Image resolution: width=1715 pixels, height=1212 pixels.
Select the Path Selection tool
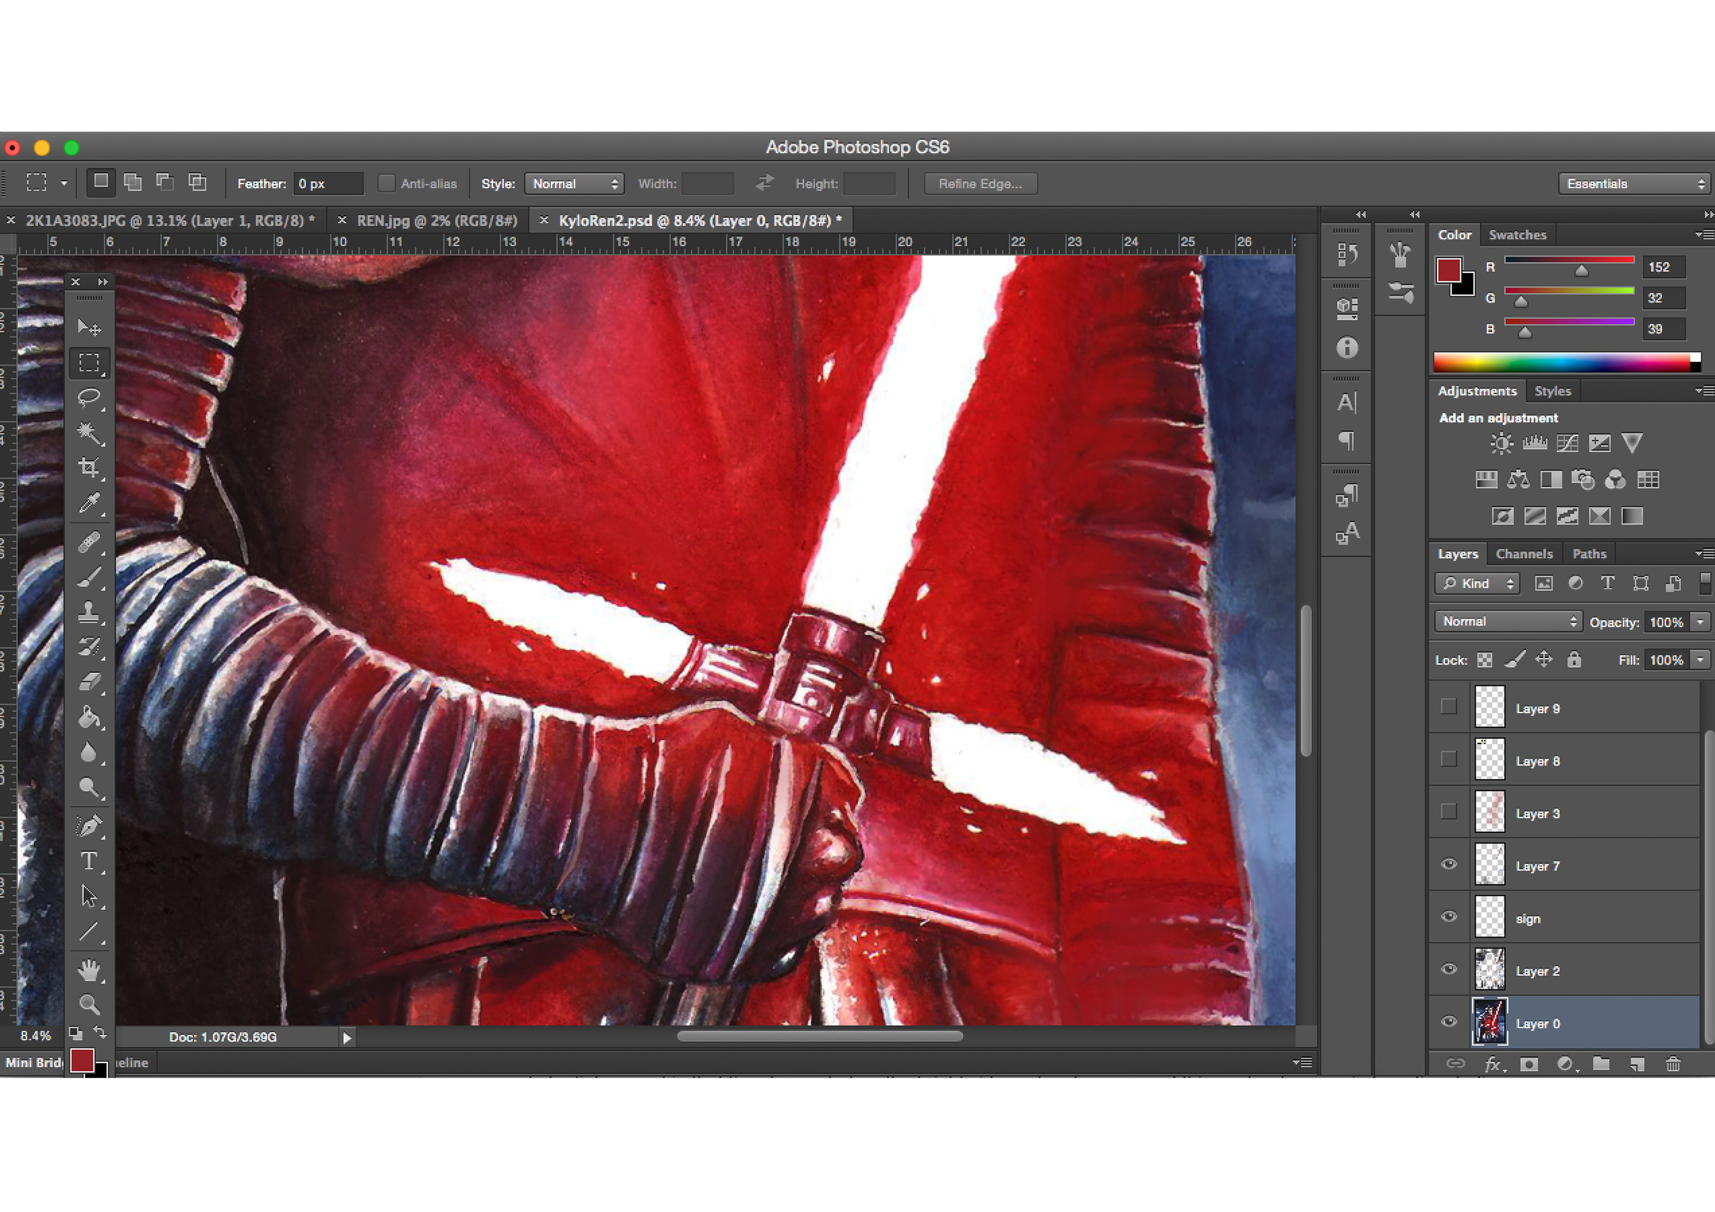(89, 896)
